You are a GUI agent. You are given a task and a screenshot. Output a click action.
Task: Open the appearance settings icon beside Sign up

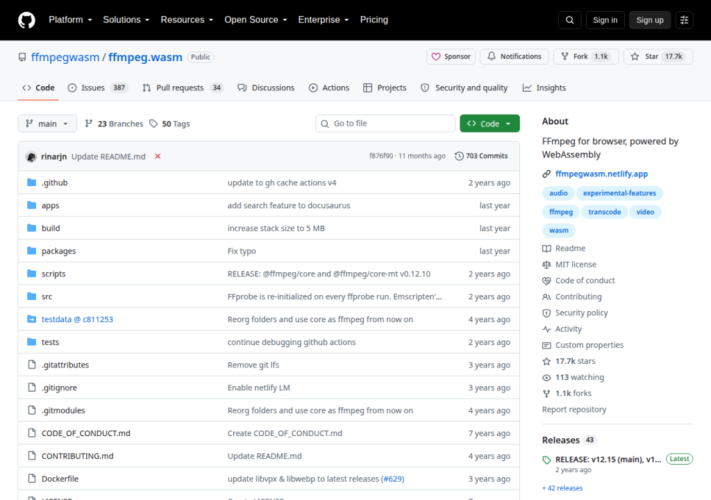[684, 20]
